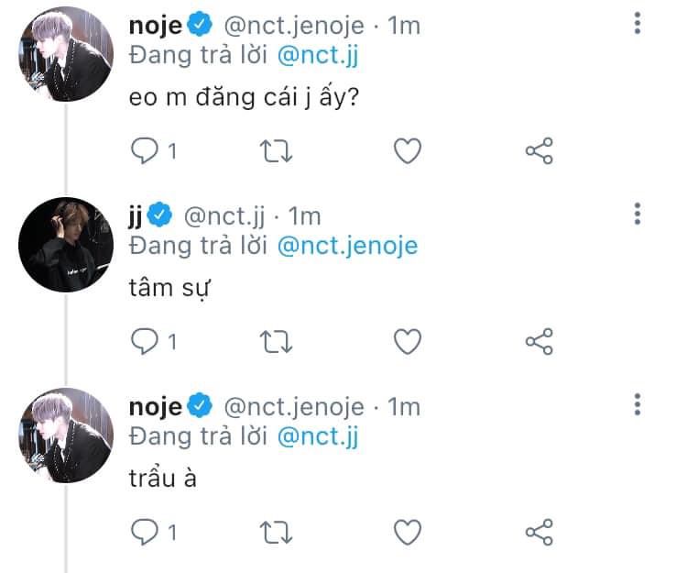This screenshot has width=687, height=573.
Task: Open more options on "trầu à" tweet
Action: tap(638, 404)
